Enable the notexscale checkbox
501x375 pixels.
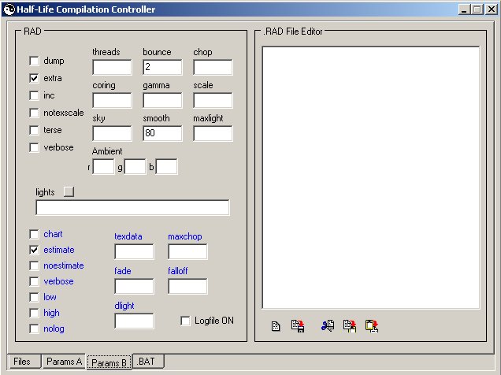[34, 113]
